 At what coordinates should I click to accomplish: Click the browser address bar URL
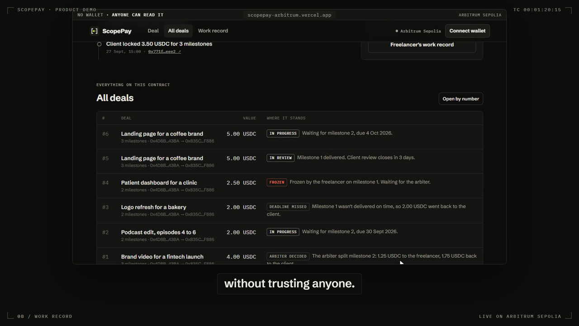point(289,15)
